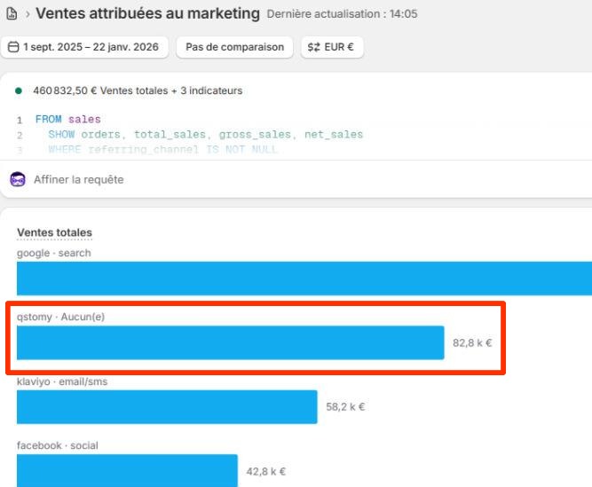Click the facebook · social label
The width and height of the screenshot is (592, 487).
(x=58, y=445)
